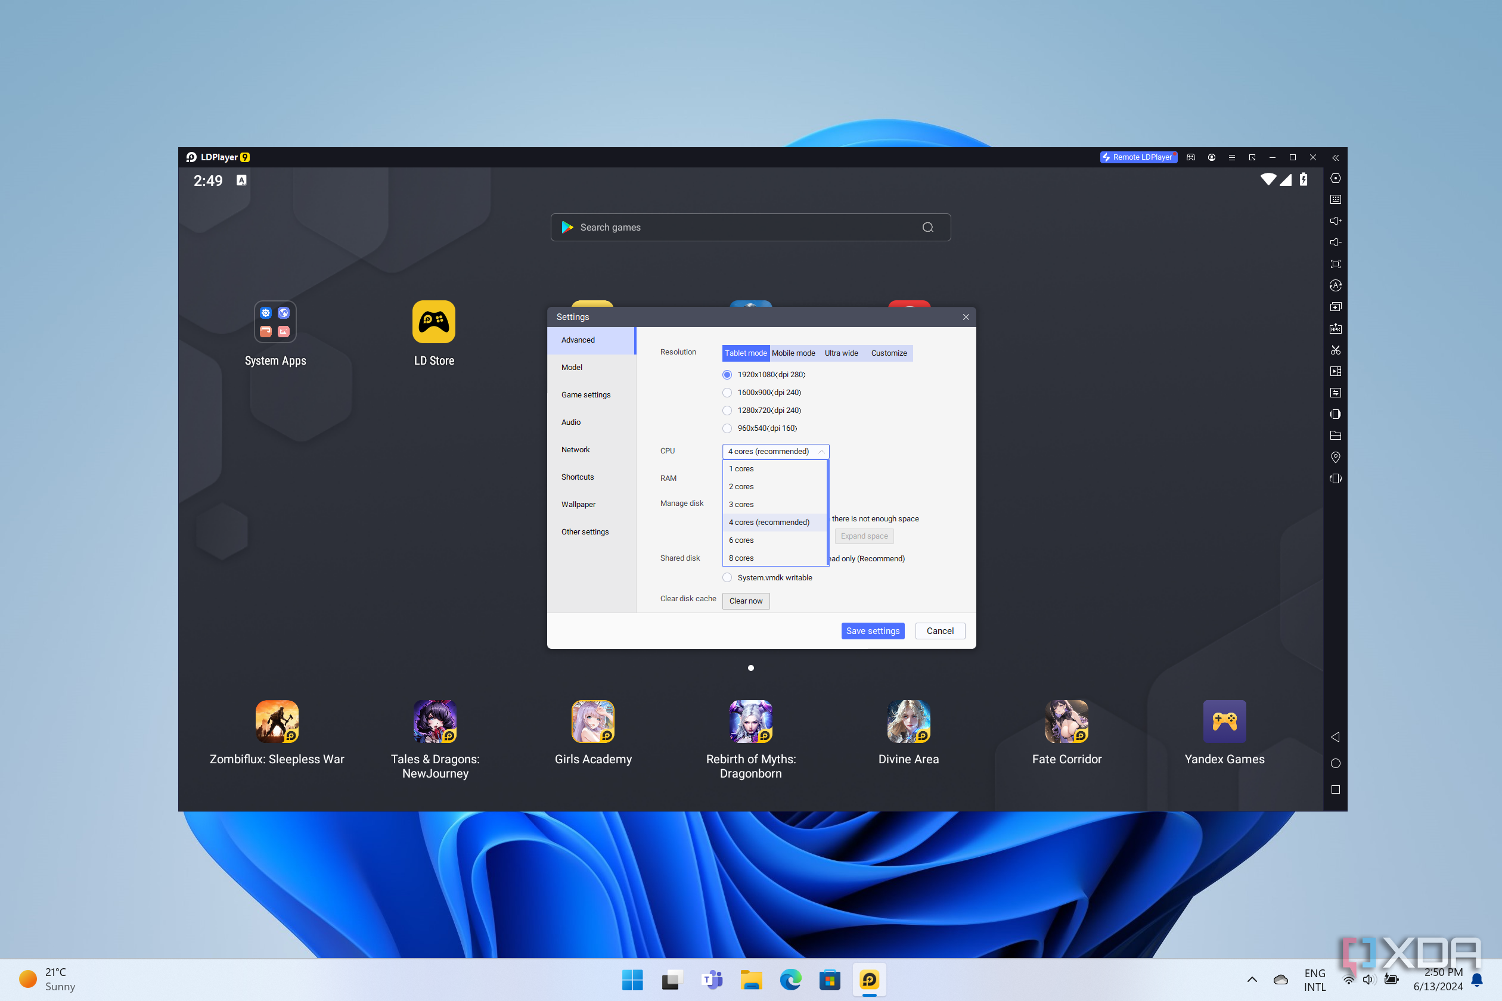The image size is (1502, 1001).
Task: Enable System.vmdk writable
Action: [727, 577]
